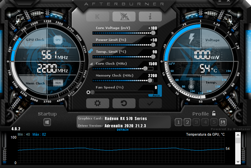The image size is (251, 168).
Task: Apply settings with the checkmark button
Action: [150, 103]
